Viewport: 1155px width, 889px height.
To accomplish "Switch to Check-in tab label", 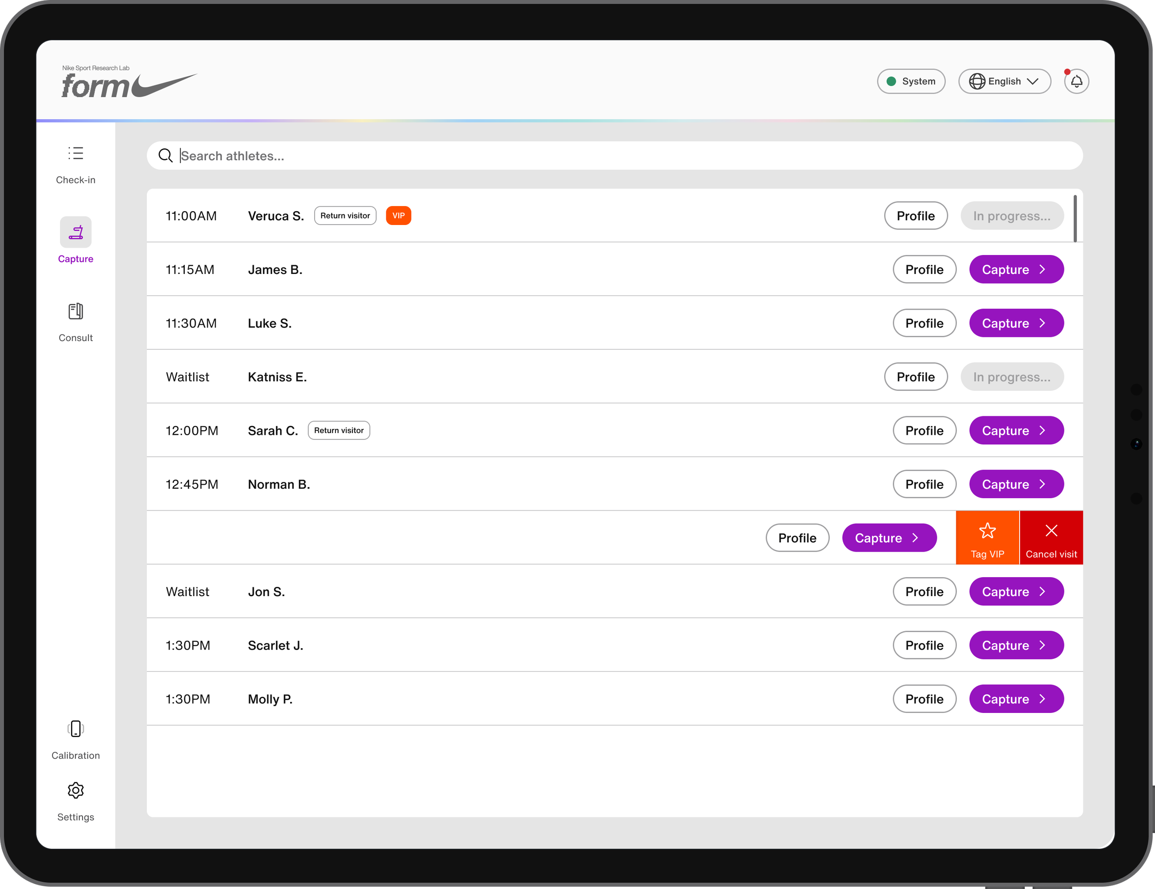I will coord(76,180).
